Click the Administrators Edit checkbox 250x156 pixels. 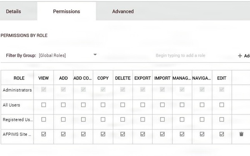pos(222,89)
